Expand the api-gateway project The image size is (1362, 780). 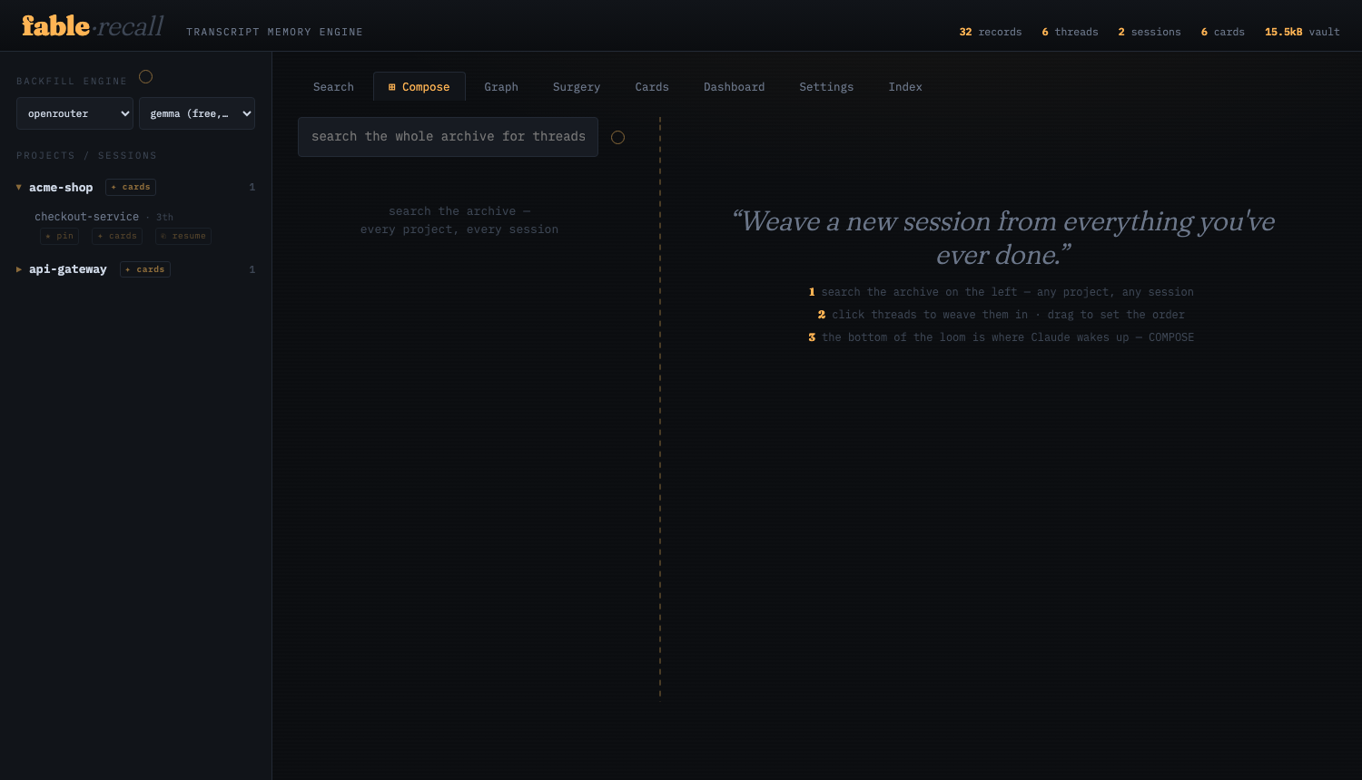pos(19,269)
